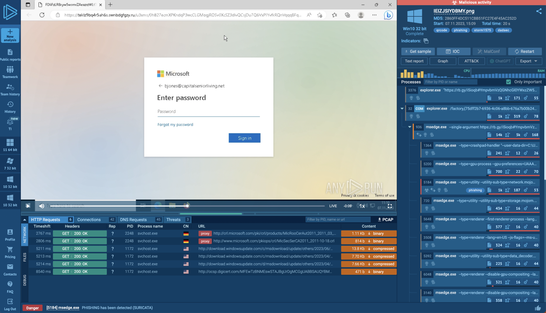Open the IOC window

point(454,51)
